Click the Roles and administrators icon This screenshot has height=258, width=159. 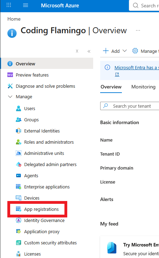(x=19, y=142)
